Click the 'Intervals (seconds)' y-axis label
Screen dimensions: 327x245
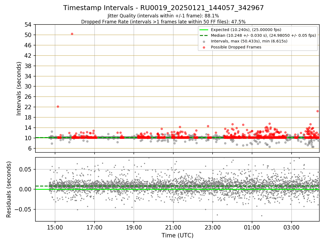19,88
